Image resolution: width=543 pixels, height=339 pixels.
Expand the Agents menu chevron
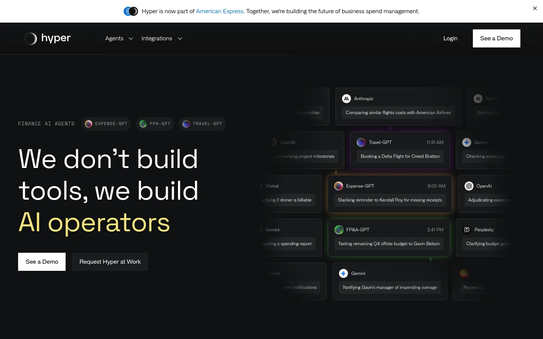pyautogui.click(x=131, y=38)
